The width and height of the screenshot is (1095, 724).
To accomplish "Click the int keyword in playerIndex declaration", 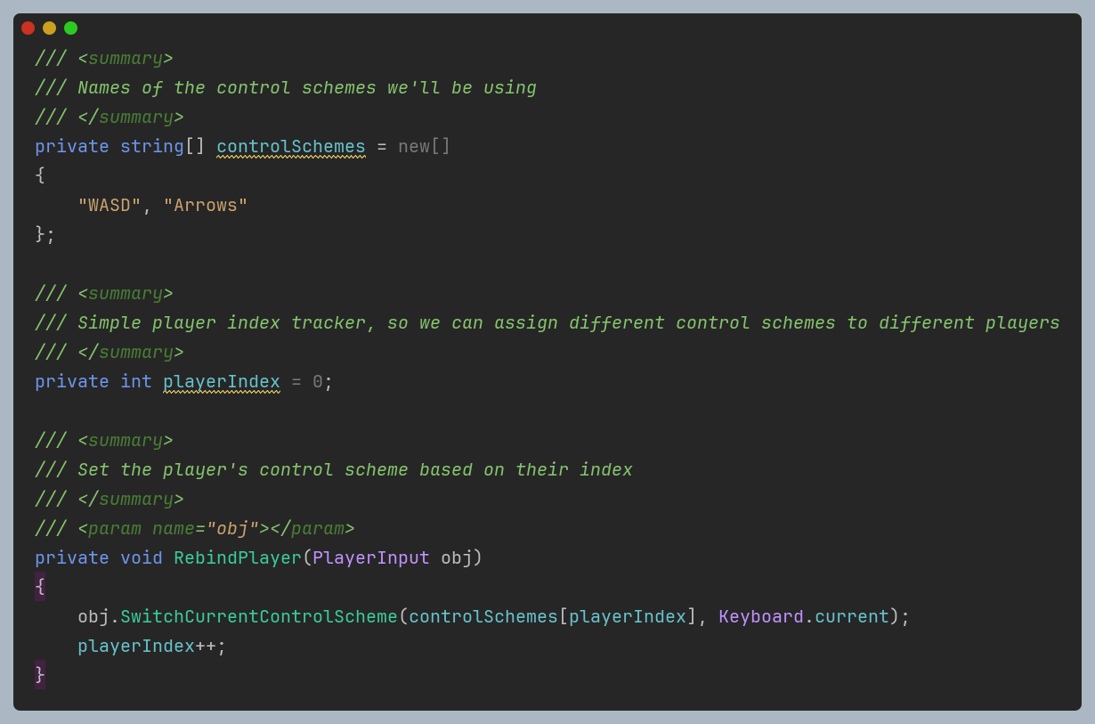I will pos(135,381).
